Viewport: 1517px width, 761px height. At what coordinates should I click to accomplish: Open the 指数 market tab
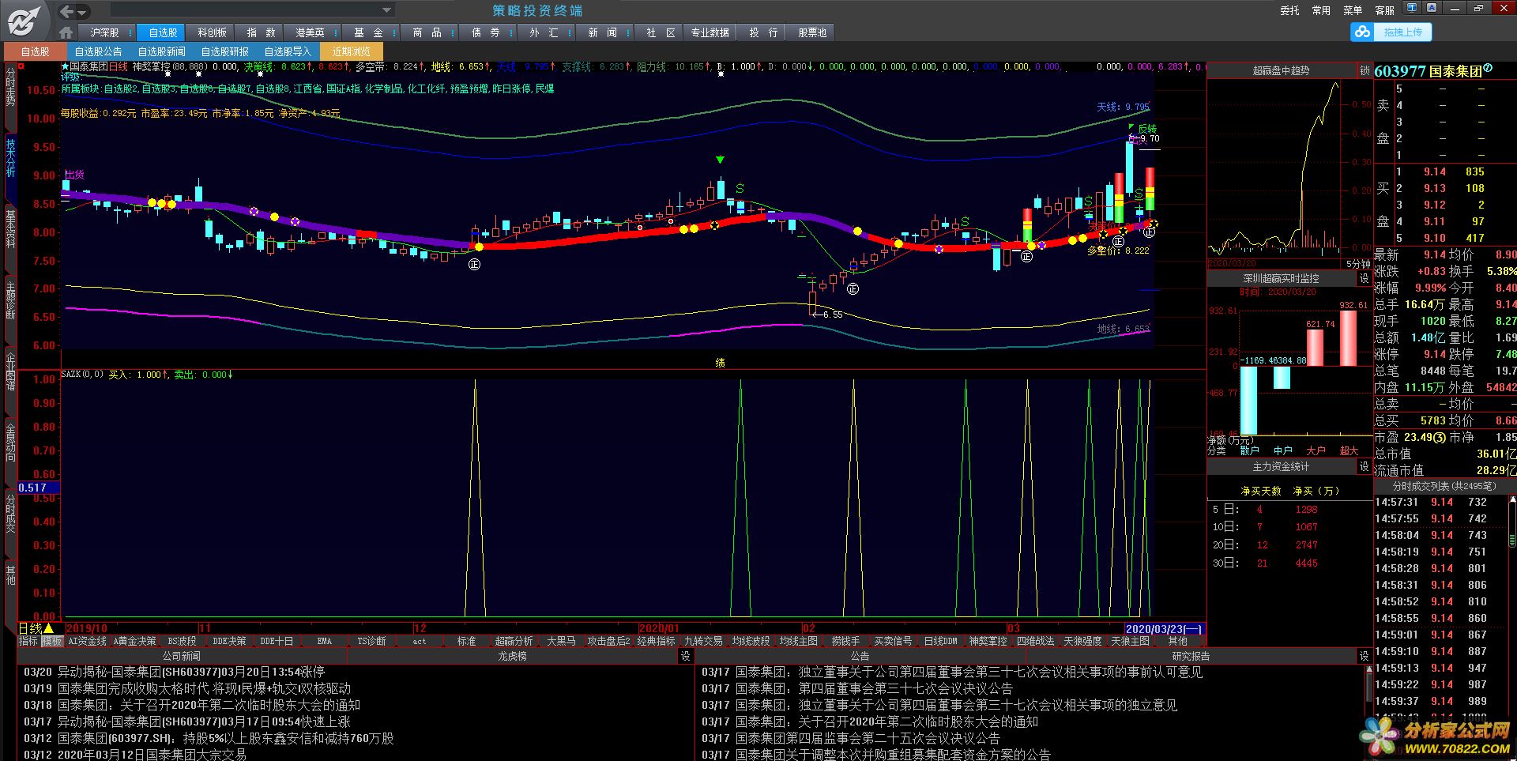click(x=261, y=32)
